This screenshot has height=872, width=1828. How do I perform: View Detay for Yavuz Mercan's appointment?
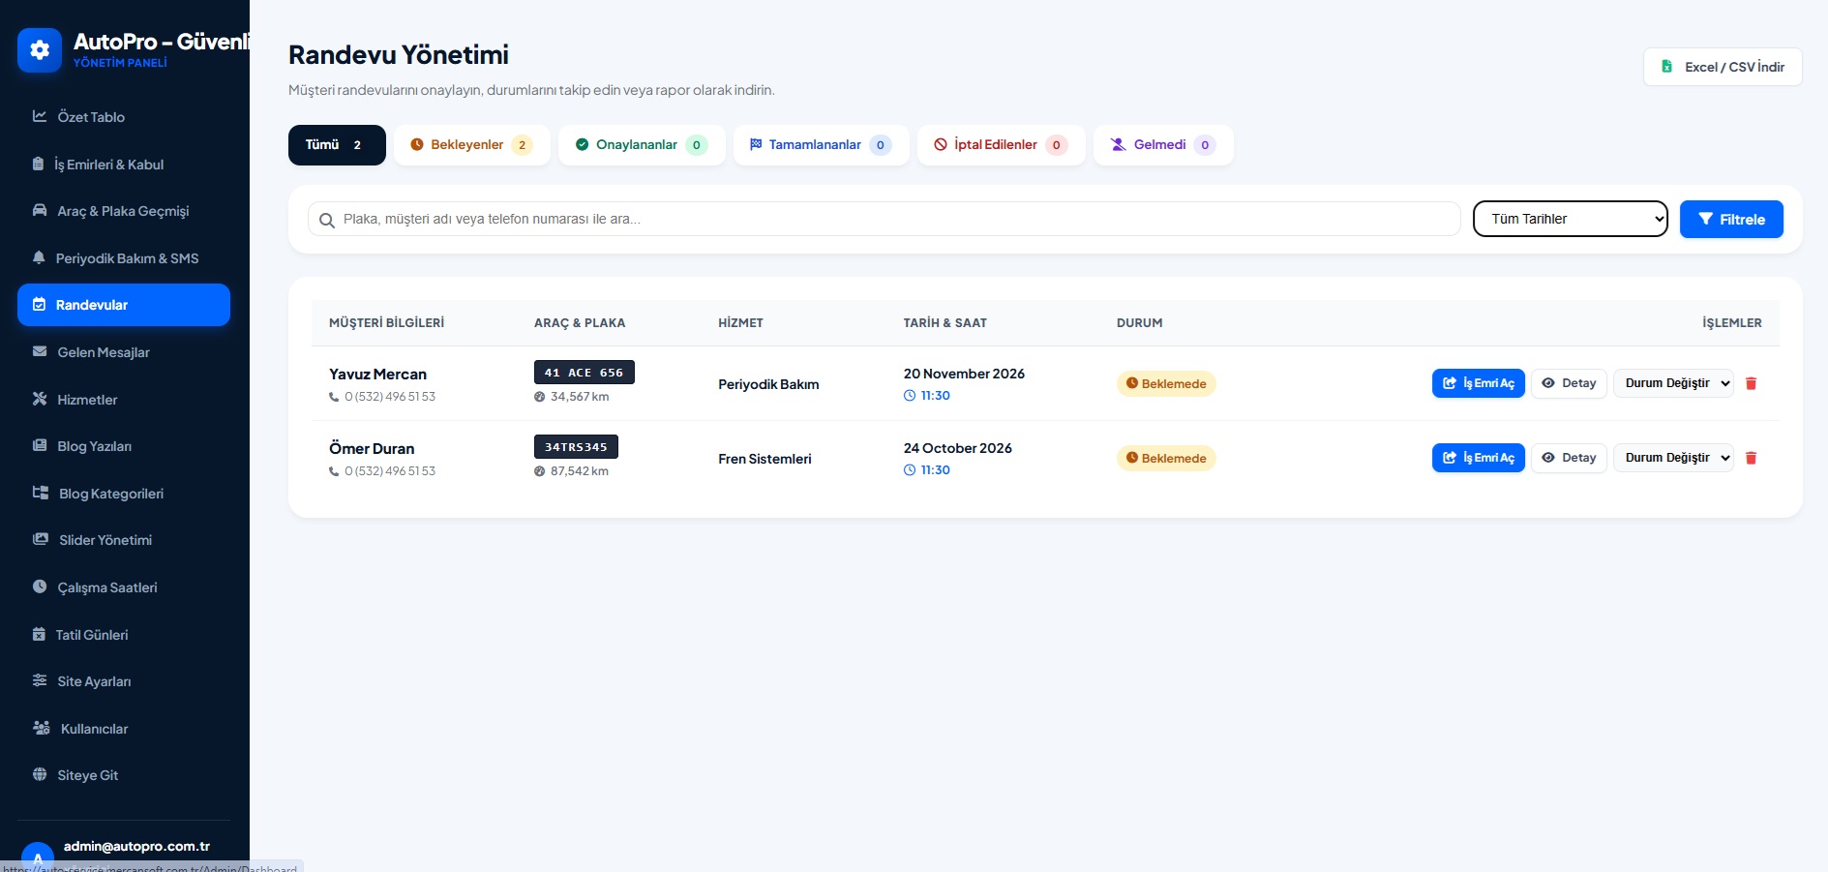point(1569,383)
